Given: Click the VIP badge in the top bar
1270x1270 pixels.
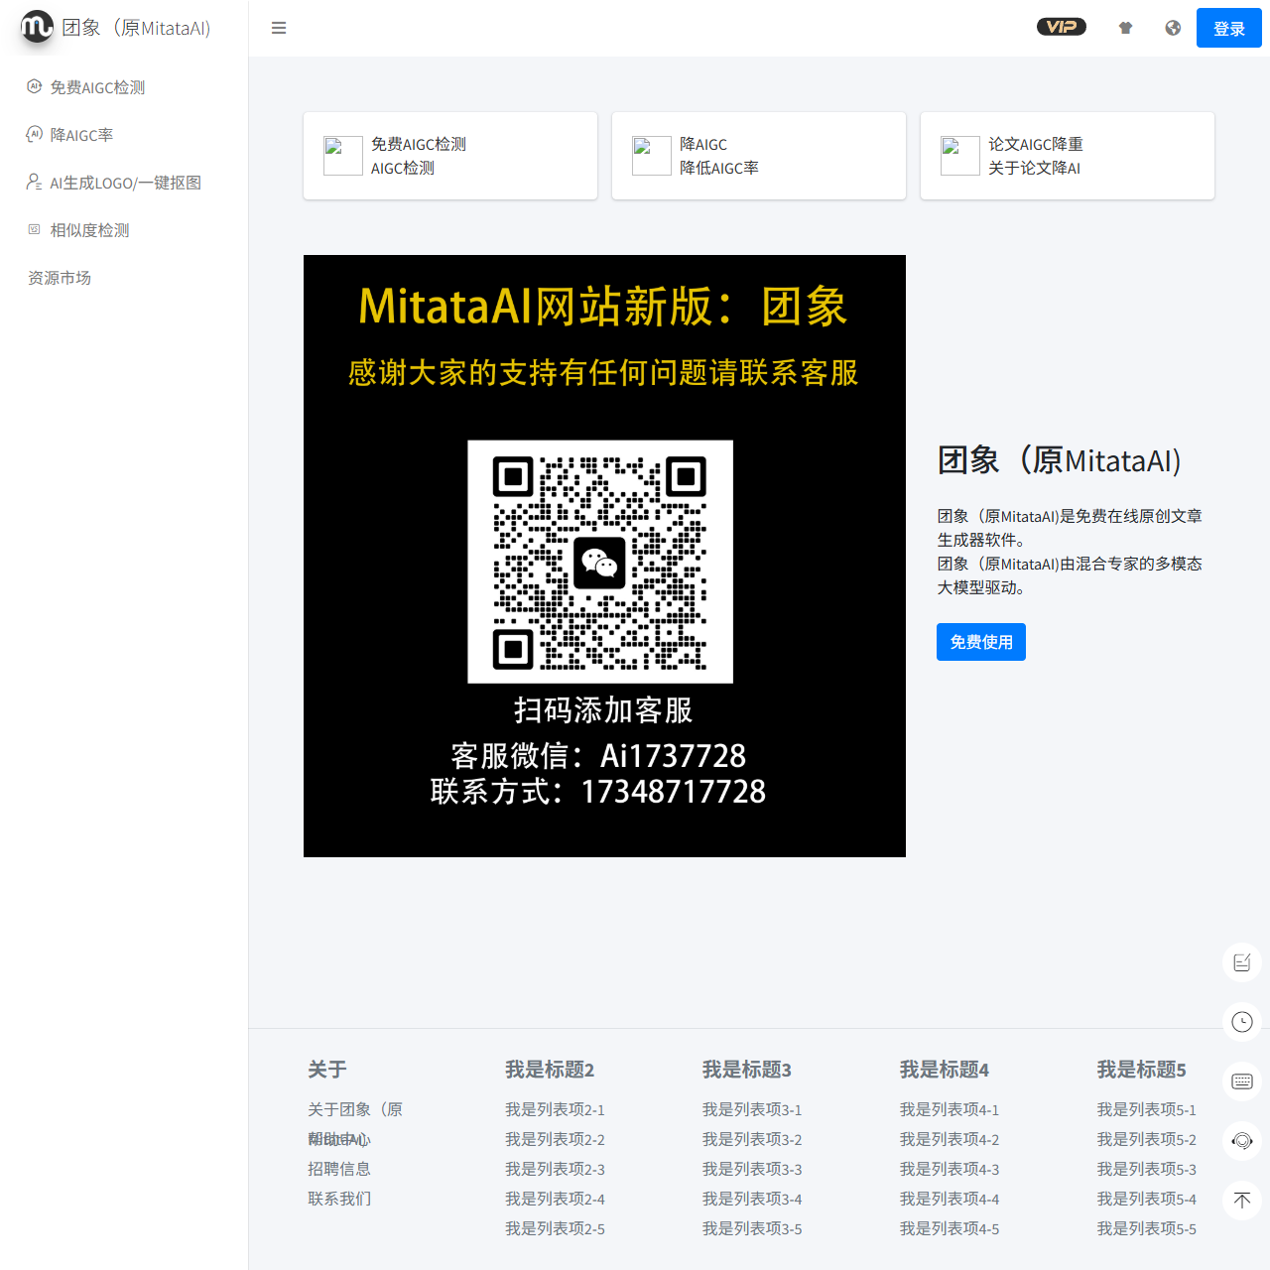Looking at the screenshot, I should [1062, 27].
